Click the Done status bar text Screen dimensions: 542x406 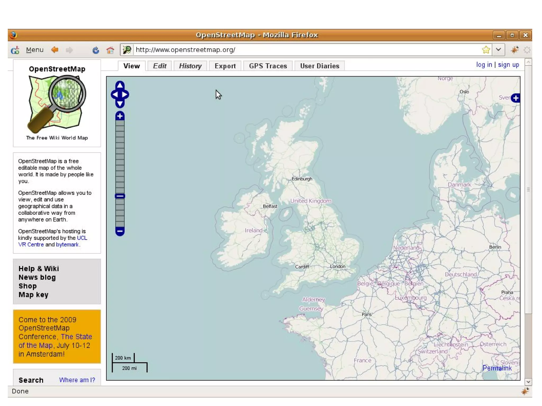tap(20, 391)
